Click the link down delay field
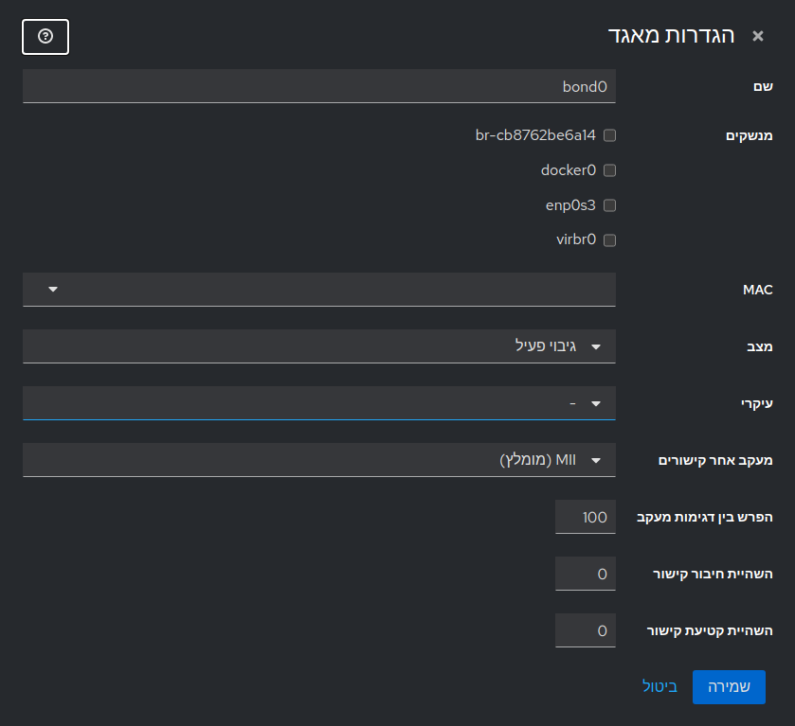This screenshot has height=726, width=795. click(x=585, y=630)
